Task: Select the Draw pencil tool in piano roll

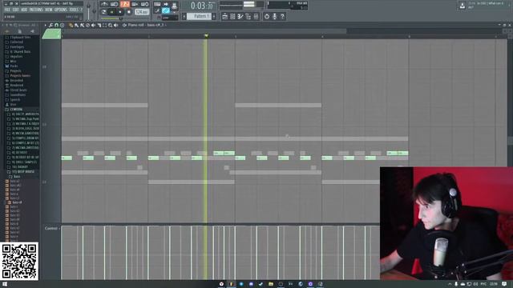Action: pos(71,25)
